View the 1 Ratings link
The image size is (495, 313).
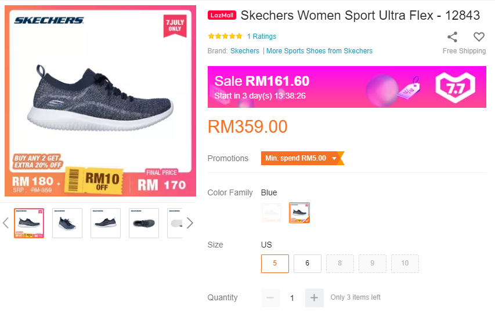pos(262,37)
